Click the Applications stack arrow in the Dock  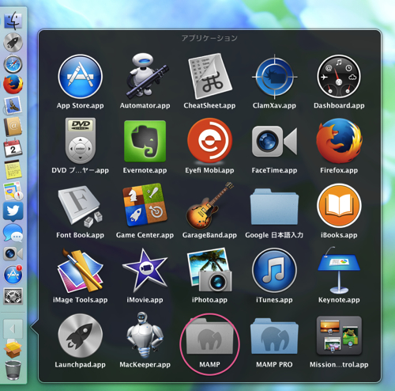pyautogui.click(x=13, y=328)
